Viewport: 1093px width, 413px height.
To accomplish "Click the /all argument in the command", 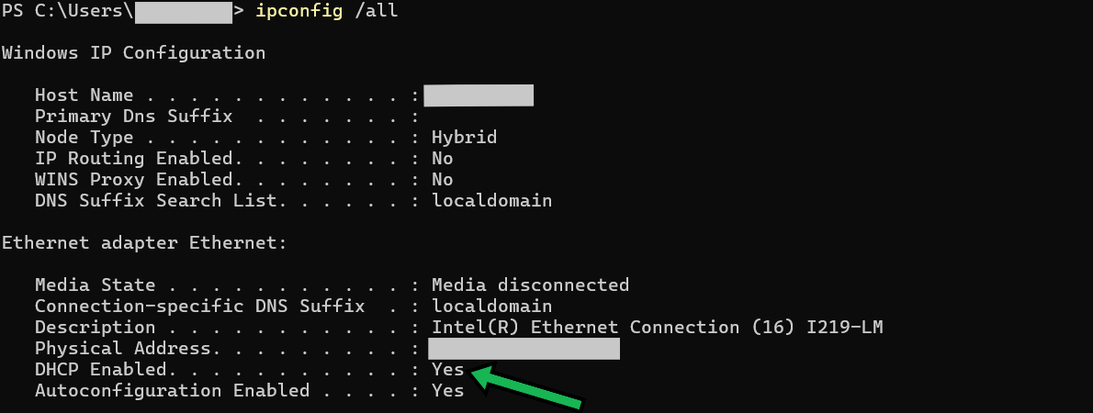I will [377, 11].
